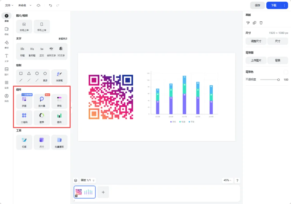Insert a 拼图 collage component

(24, 101)
